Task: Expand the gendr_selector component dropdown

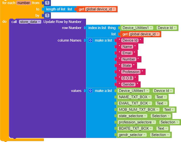Action: pos(132,135)
